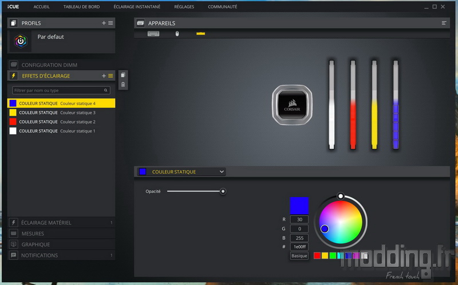Image resolution: width=458 pixels, height=285 pixels.
Task: Open Éclairage instantané
Action: click(137, 7)
